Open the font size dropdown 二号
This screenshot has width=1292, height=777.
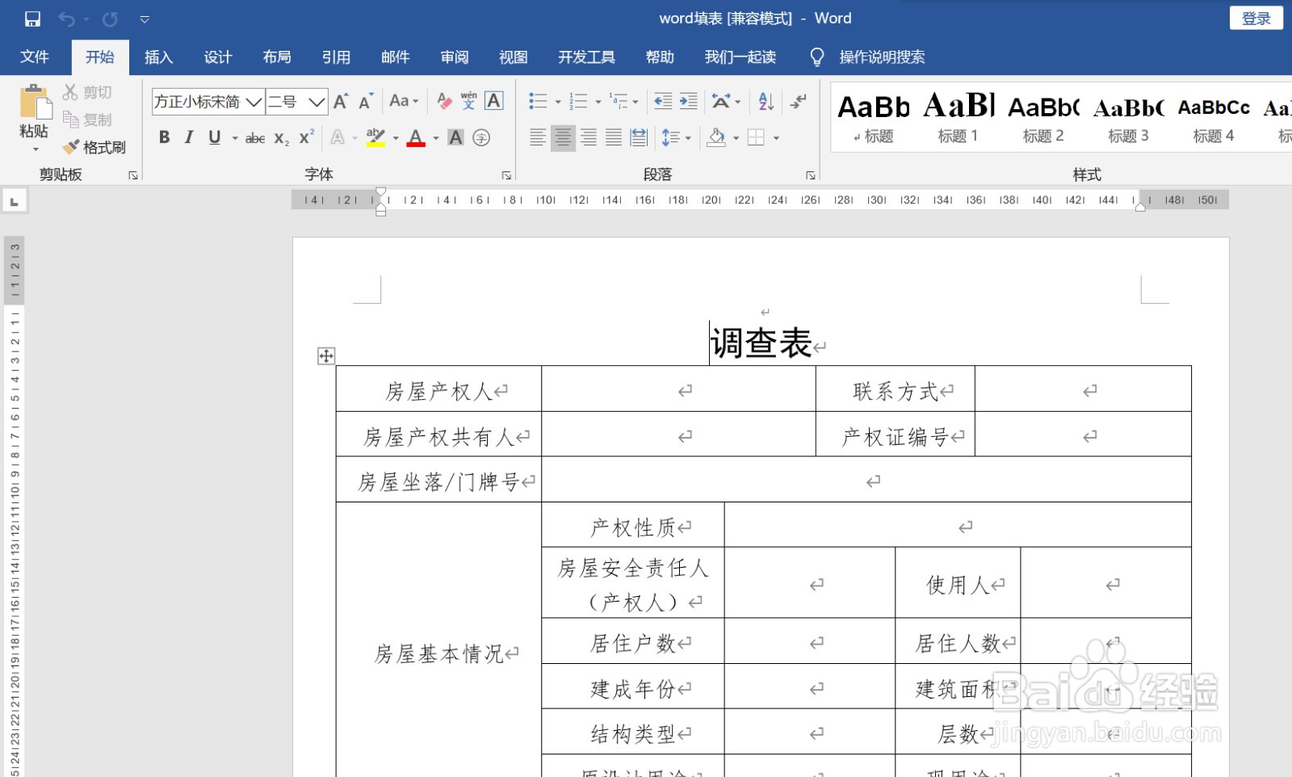[x=317, y=102]
